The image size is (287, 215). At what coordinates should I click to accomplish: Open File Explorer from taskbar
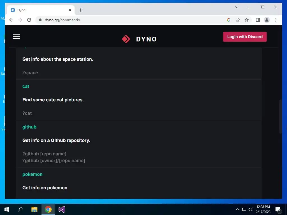click(34, 209)
